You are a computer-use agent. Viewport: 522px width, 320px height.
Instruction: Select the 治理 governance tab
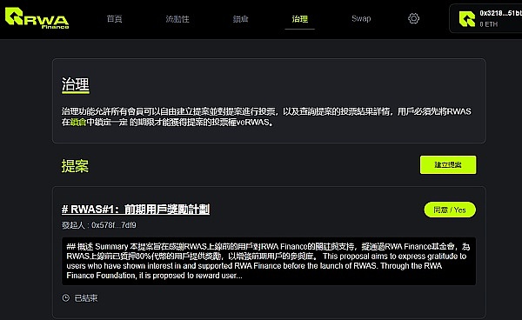(299, 19)
